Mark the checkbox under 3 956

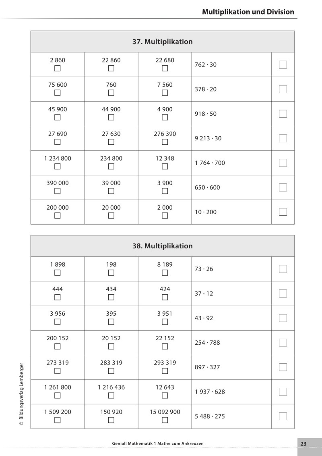(58, 322)
